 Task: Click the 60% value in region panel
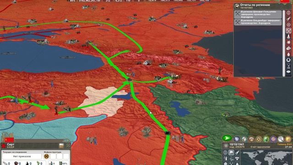[65, 164]
